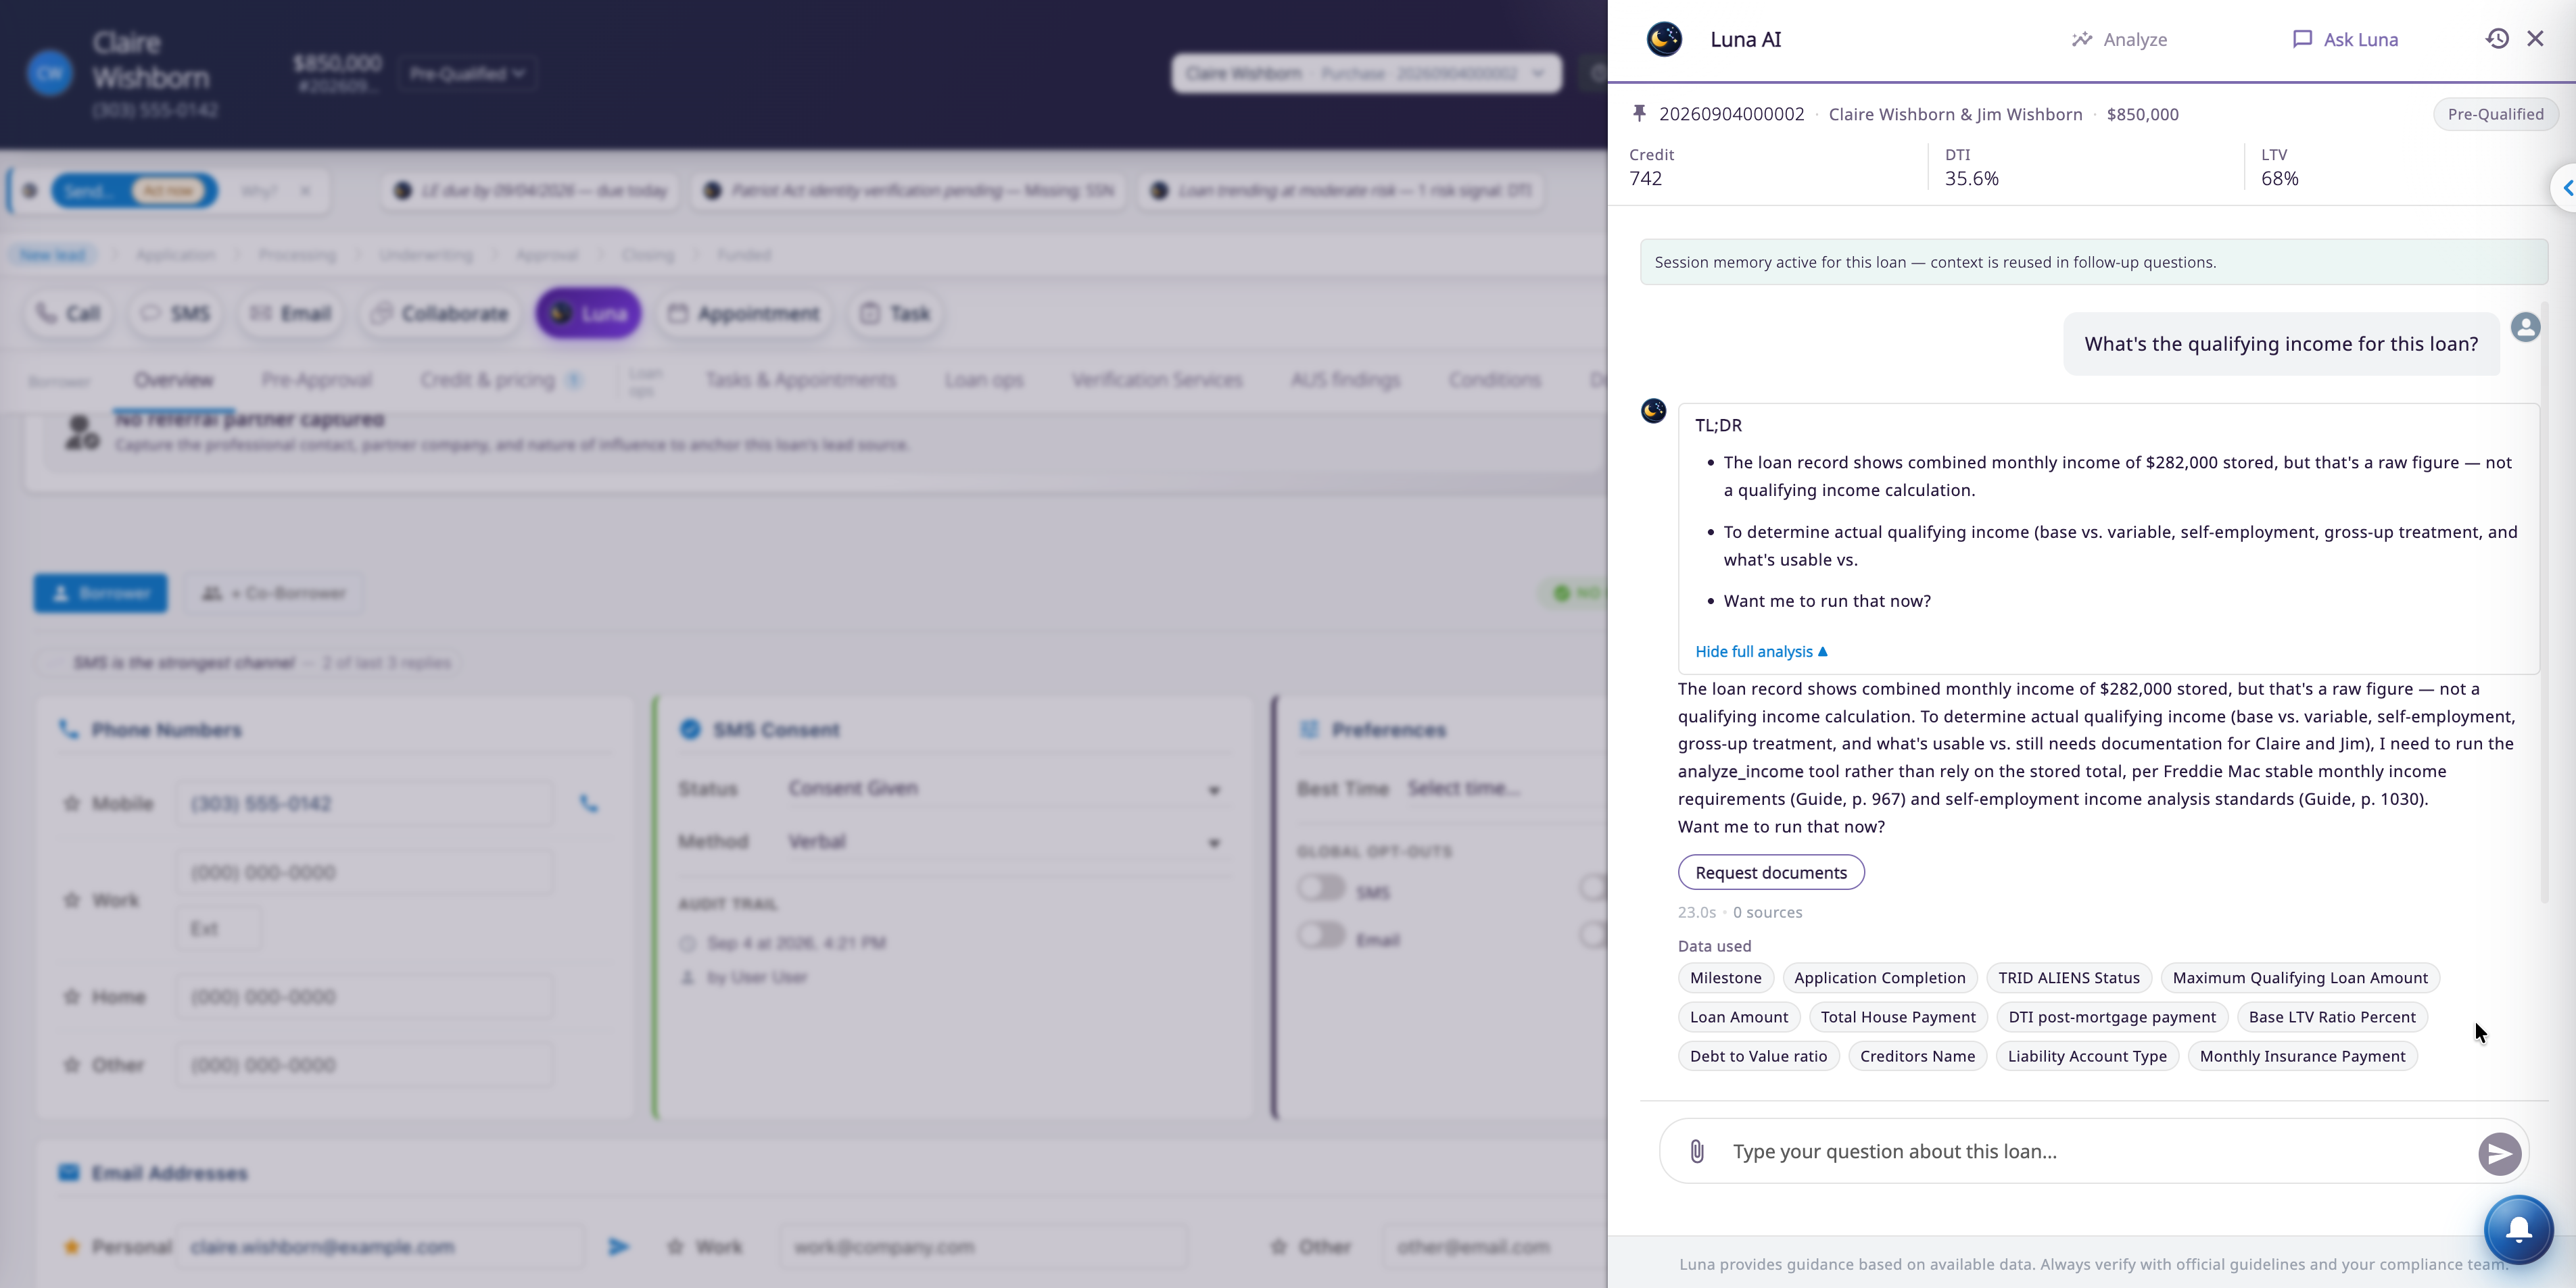Select the Milestone data chip

click(x=1726, y=979)
